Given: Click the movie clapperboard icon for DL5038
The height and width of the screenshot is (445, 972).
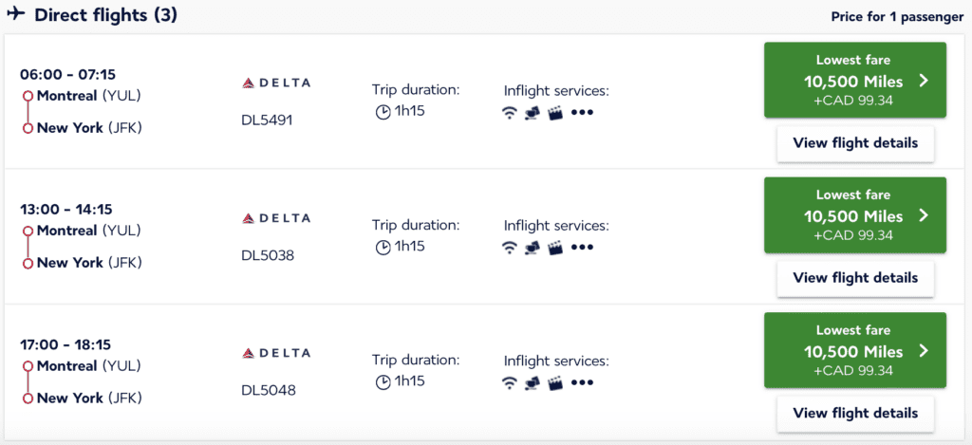Looking at the screenshot, I should click(x=554, y=247).
